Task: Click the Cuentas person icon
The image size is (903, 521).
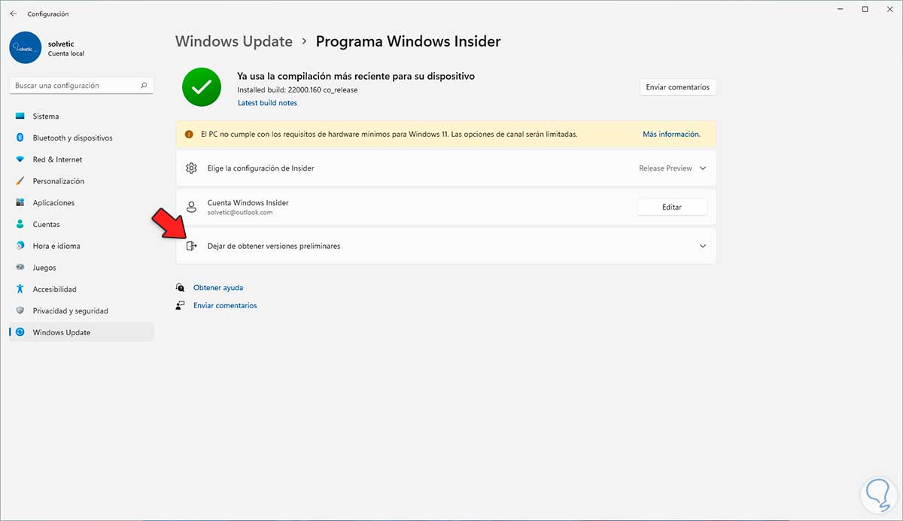Action: [20, 224]
